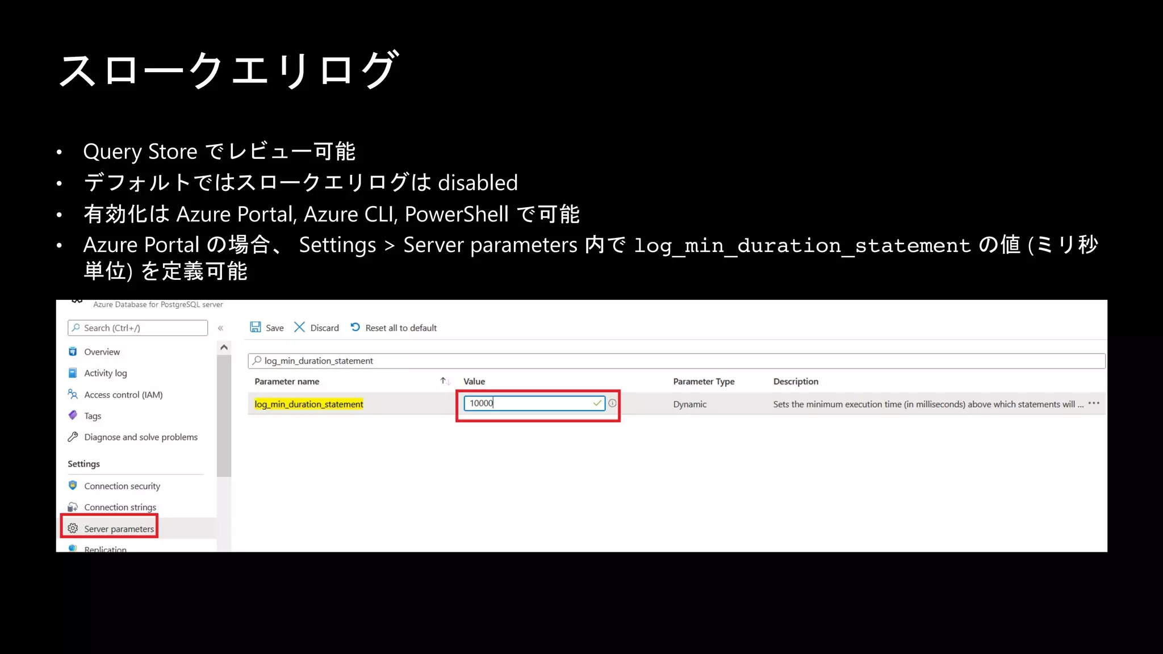Open Connection strings settings

(x=120, y=507)
